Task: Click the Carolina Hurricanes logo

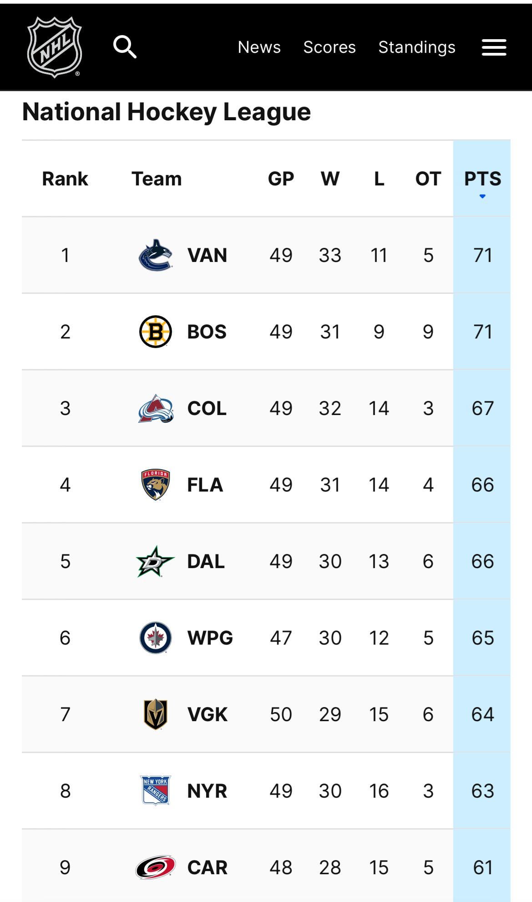Action: click(x=156, y=867)
